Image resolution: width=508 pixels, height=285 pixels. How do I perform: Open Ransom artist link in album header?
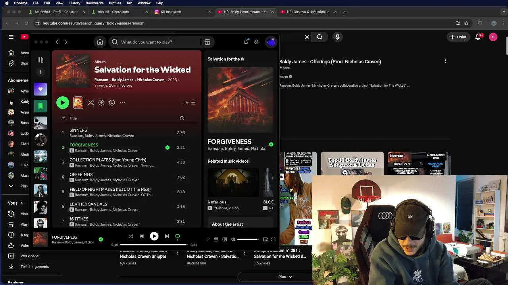click(x=101, y=80)
